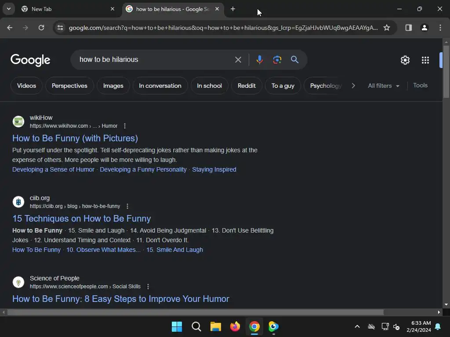
Task: Open '15. Smile And Laugh' sitelink
Action: coord(174,250)
